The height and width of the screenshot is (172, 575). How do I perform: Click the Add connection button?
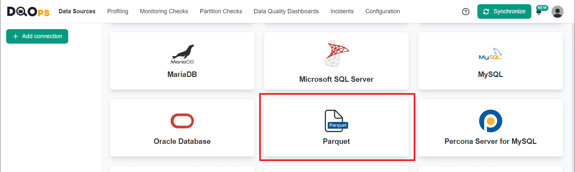(37, 36)
